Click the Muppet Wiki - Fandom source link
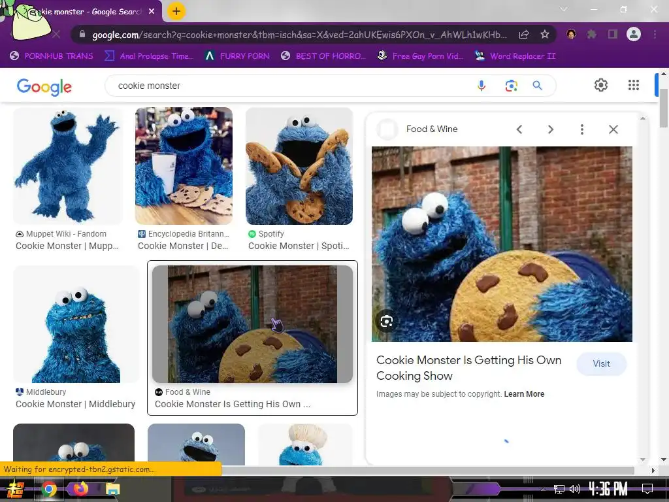 click(61, 234)
